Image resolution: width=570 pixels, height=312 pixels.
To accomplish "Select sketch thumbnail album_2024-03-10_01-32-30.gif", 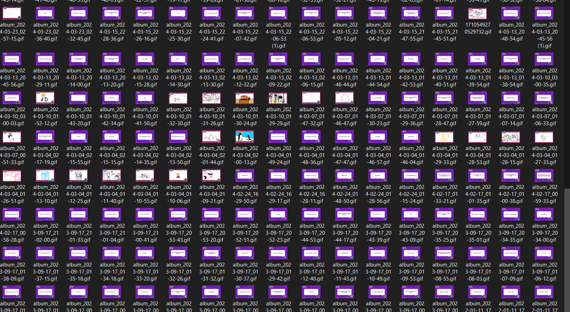I will tap(178, 98).
